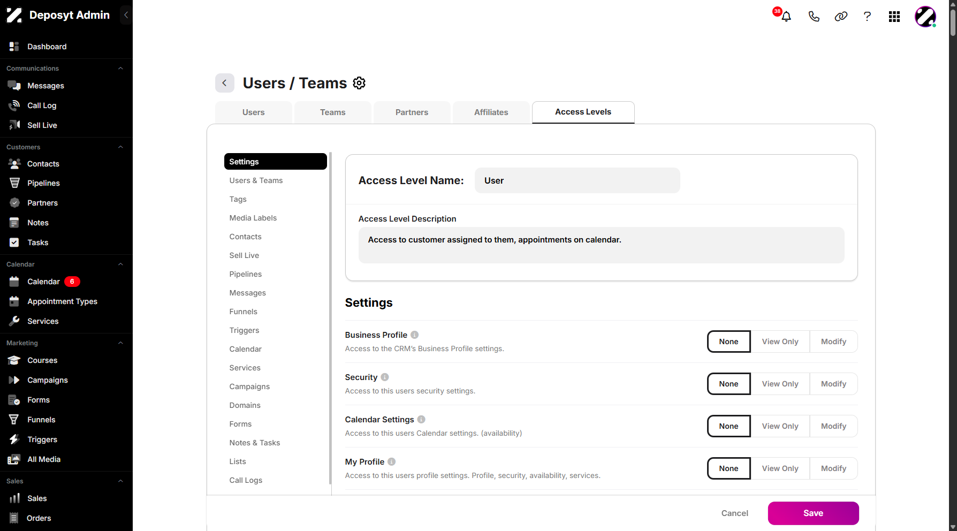957x531 pixels.
Task: Switch to the Affiliates tab
Action: pyautogui.click(x=491, y=112)
